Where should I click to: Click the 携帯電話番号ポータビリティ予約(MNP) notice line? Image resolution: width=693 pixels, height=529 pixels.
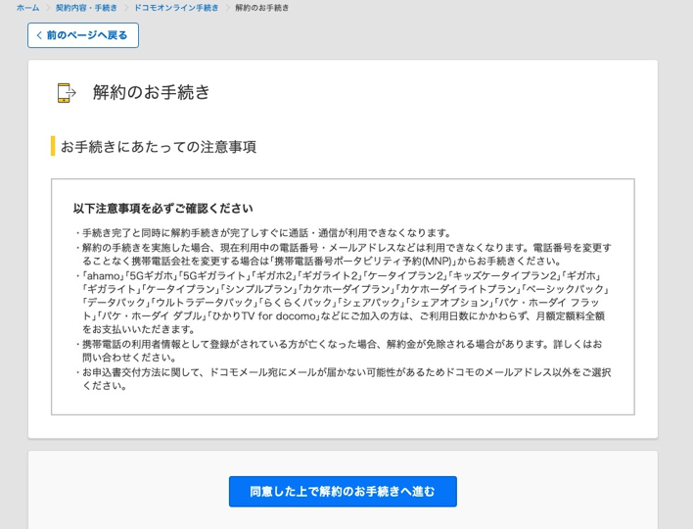(322, 261)
